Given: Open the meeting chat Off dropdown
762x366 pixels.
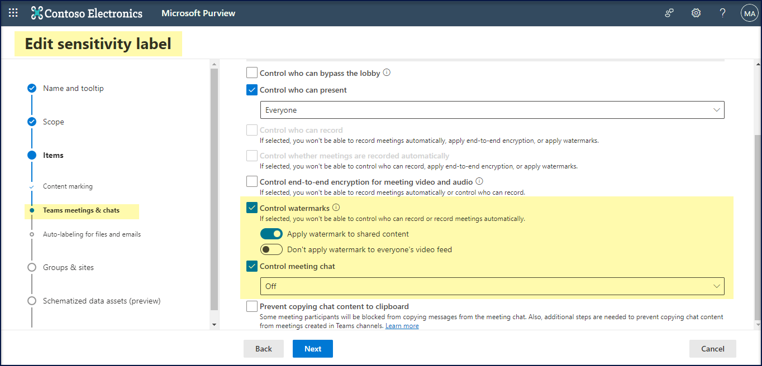Looking at the screenshot, I should [x=492, y=286].
